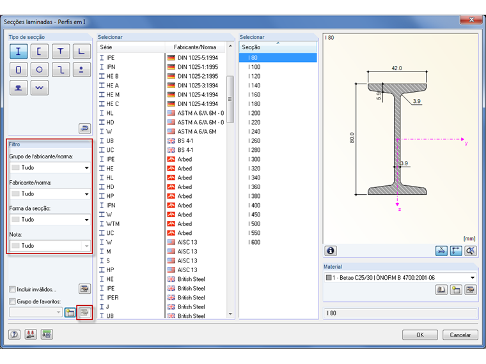Open Grupo de fabricante/norma dropdown
The height and width of the screenshot is (364, 486).
point(50,167)
